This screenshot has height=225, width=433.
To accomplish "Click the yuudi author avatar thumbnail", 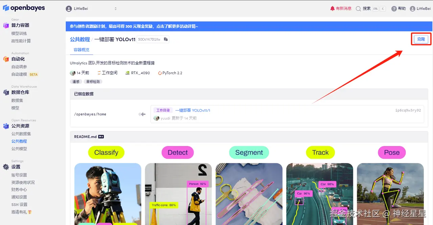I will (156, 118).
